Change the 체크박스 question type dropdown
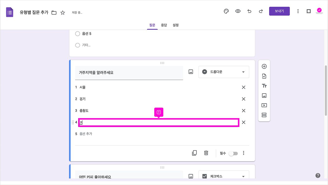Viewport: 328px width, 185px height. coord(223,176)
